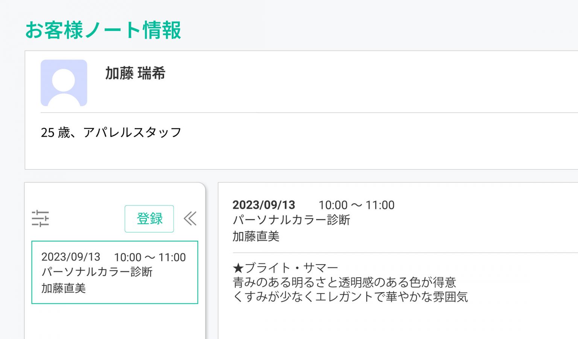Viewport: 578px width, 339px height.
Task: Select the customer avatar placeholder image
Action: click(64, 83)
